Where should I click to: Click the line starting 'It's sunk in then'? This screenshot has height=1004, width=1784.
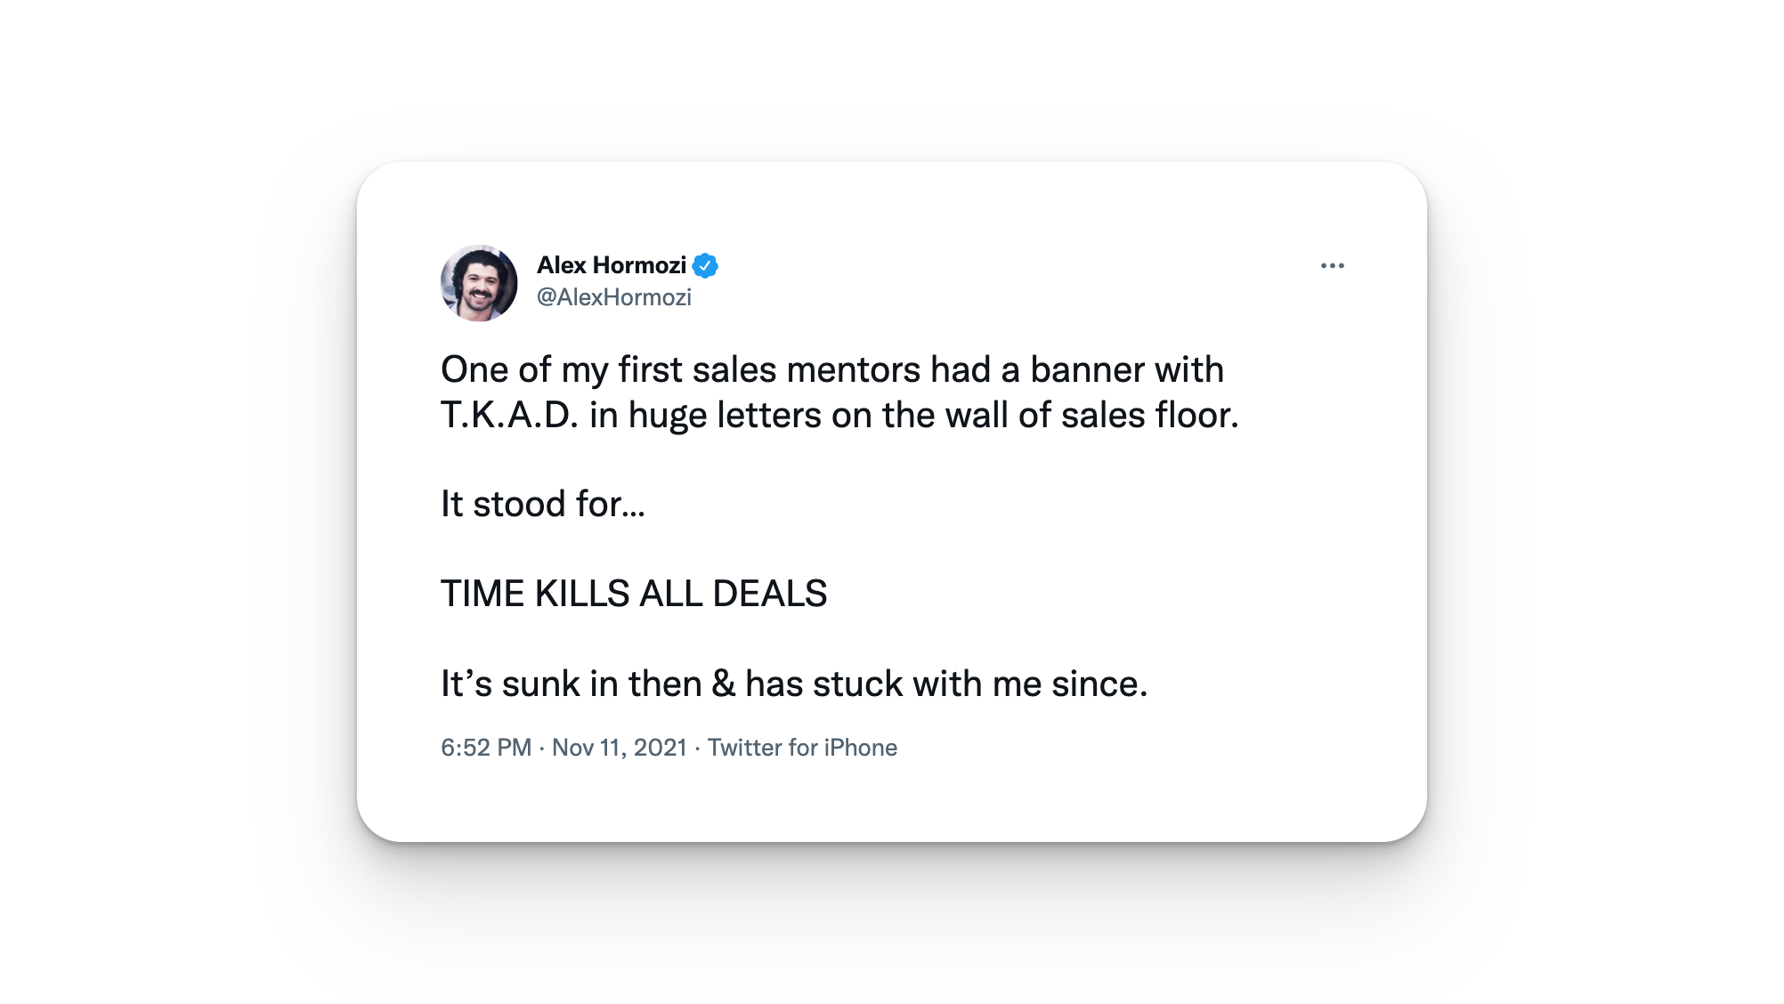[794, 684]
